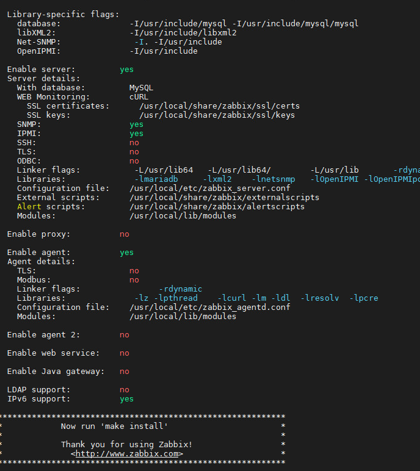
Task: Select the '-I/usr/include/libxml2' path text
Action: tap(183, 33)
